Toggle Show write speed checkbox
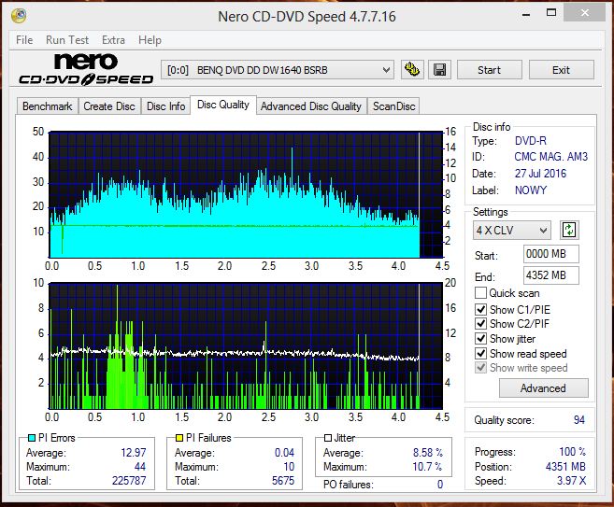614x507 pixels. point(480,368)
